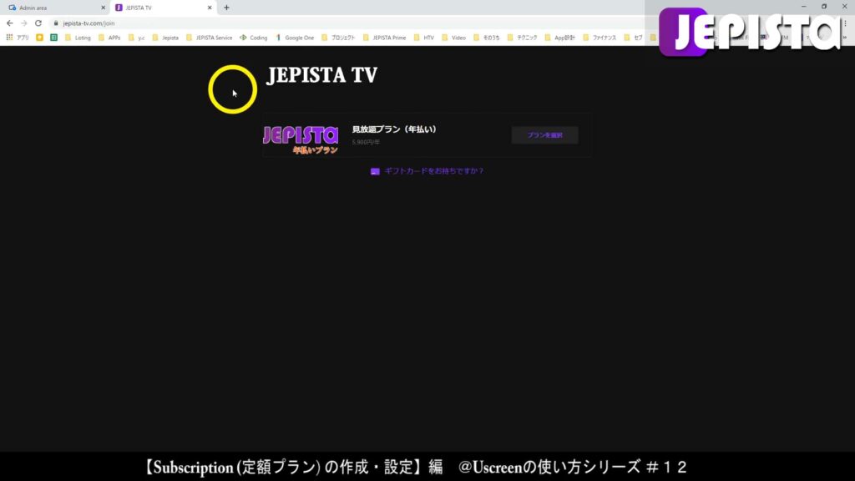Close the JEPISTA TV tab
The height and width of the screenshot is (481, 855).
[210, 8]
